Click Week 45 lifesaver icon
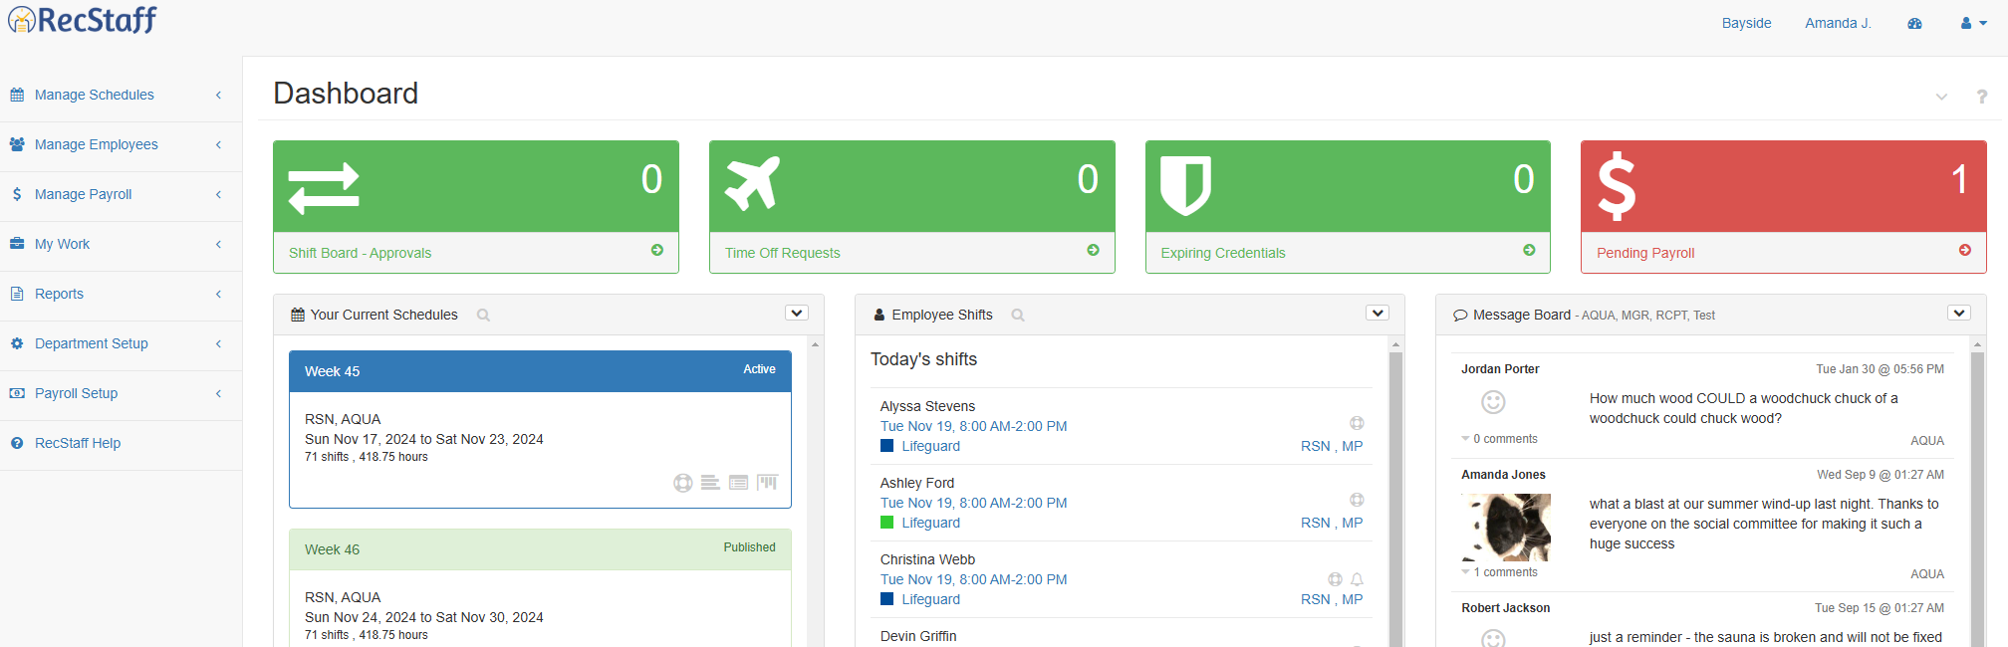 682,483
